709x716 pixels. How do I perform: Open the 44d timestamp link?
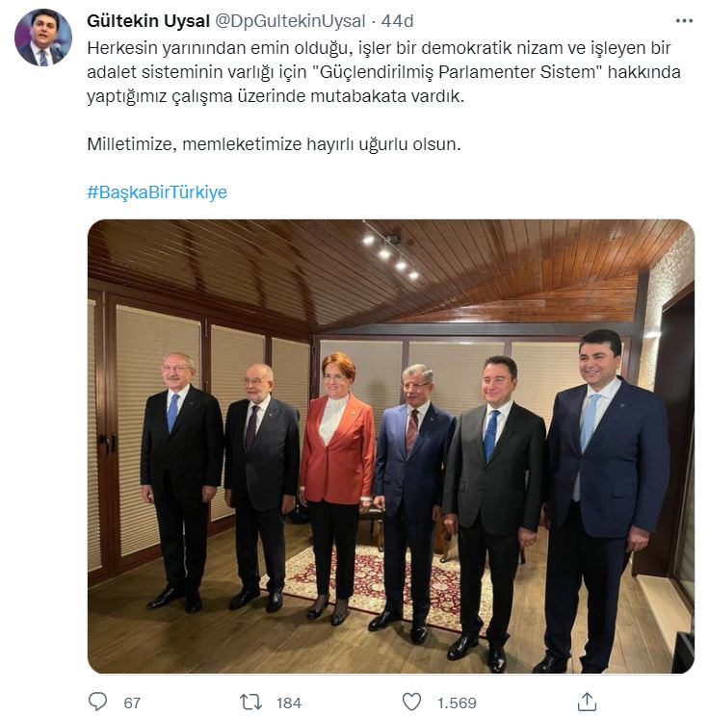click(397, 21)
